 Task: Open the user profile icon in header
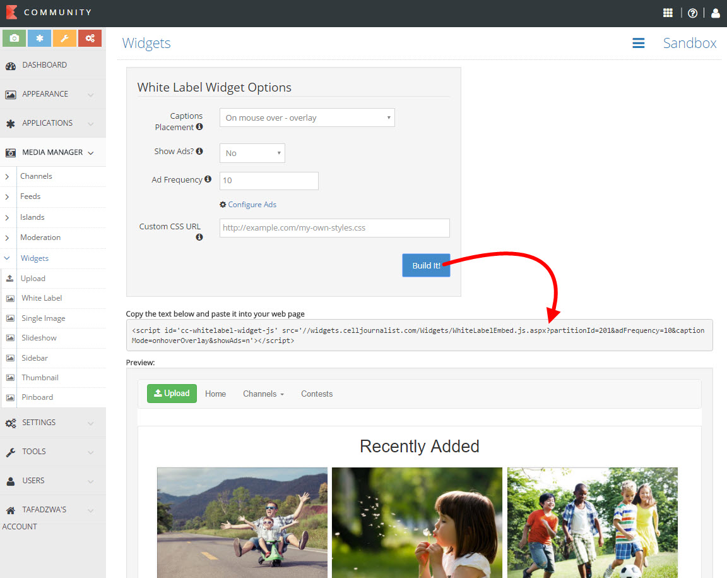tap(716, 13)
